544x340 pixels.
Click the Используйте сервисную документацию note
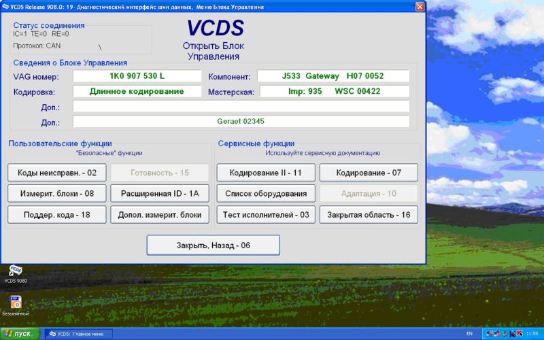[322, 153]
